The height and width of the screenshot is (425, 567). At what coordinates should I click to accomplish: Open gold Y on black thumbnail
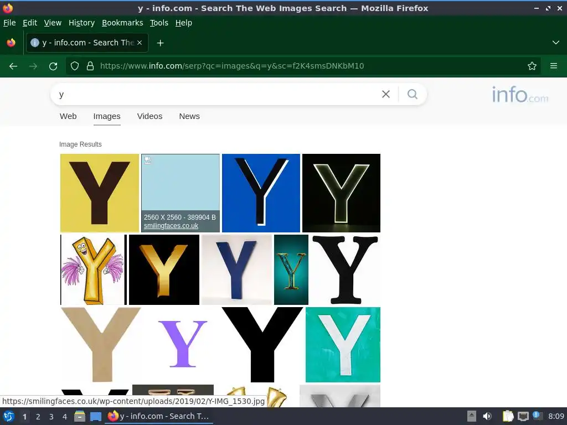164,269
